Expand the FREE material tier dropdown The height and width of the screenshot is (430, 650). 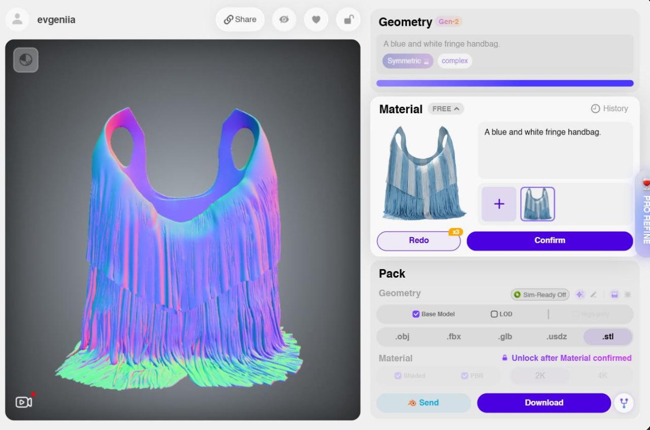446,109
